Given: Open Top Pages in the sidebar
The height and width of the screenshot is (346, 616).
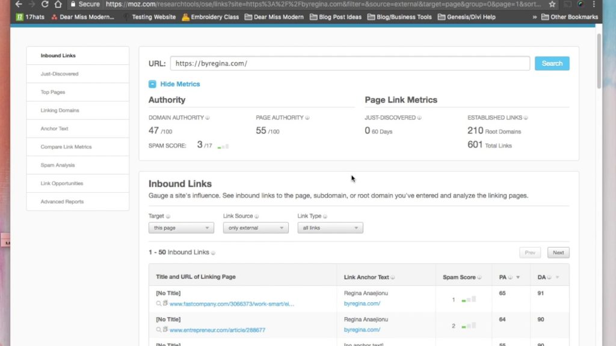Looking at the screenshot, I should (x=78, y=92).
